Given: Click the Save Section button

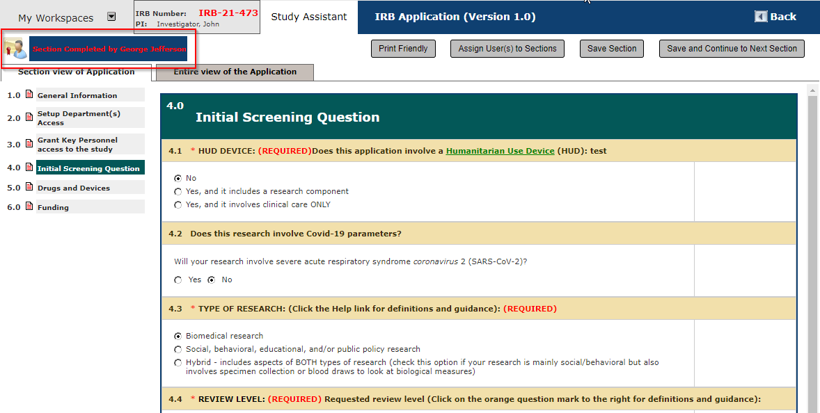Looking at the screenshot, I should (x=612, y=49).
